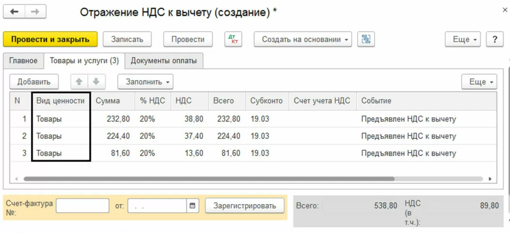The width and height of the screenshot is (510, 233).
Task: Switch to the Документы оплаты tab
Action: [x=164, y=60]
